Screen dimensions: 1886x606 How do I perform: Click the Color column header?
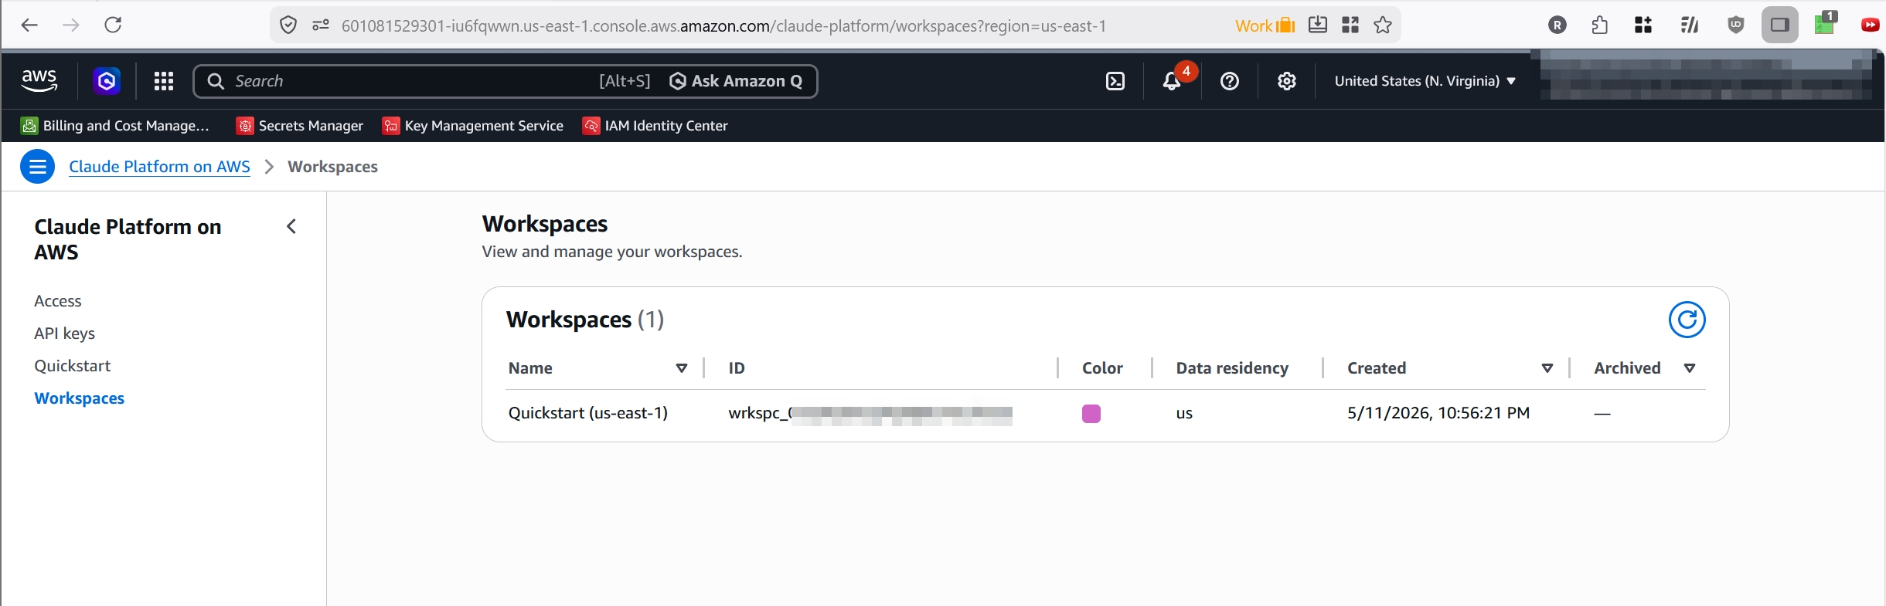click(1102, 368)
